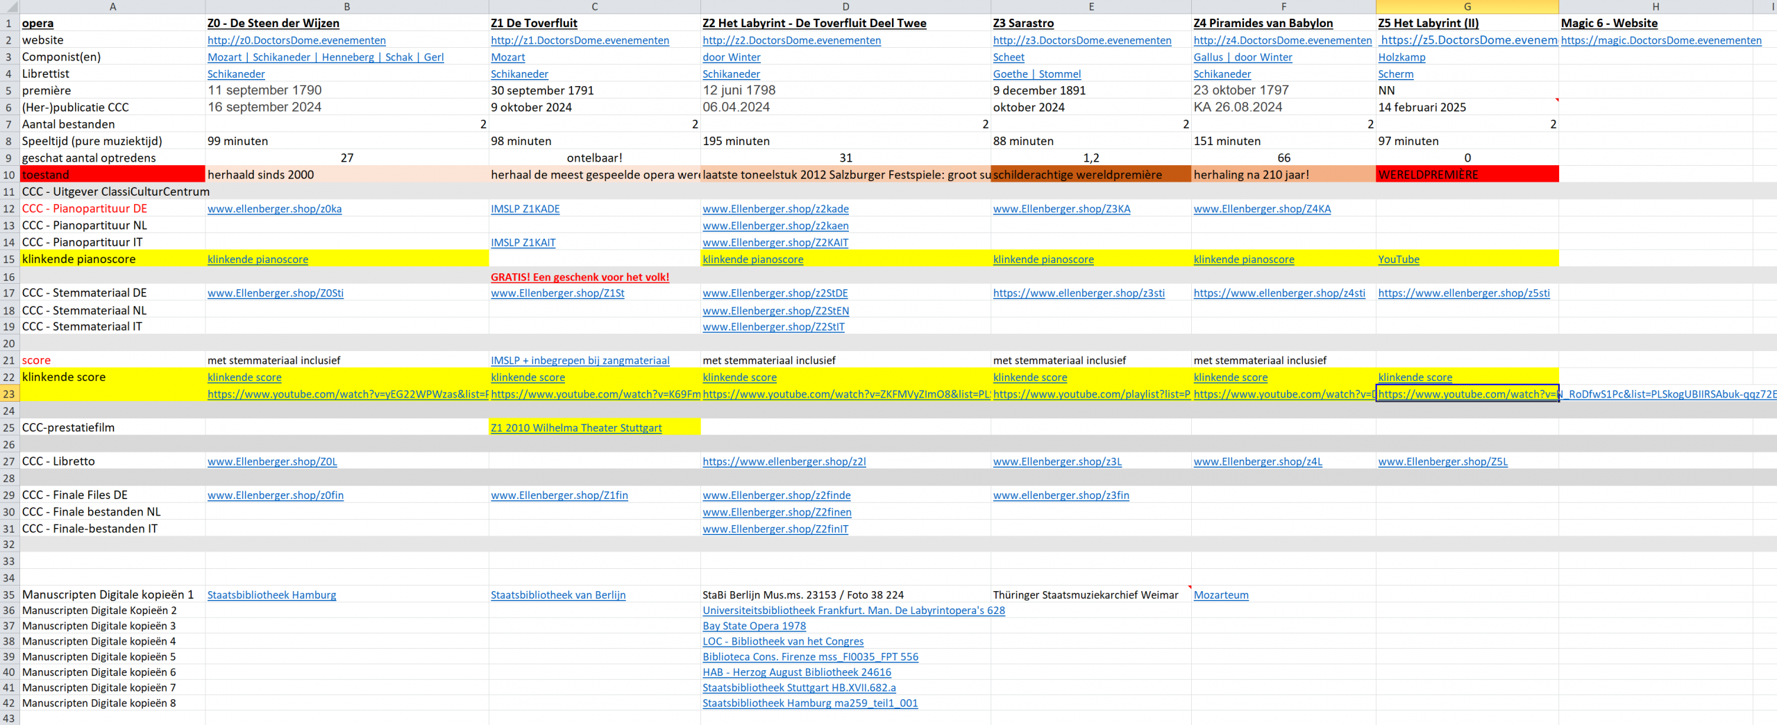The image size is (1777, 725).
Task: Open the magic.DoctorsDome.evenementen link
Action: pos(1661,40)
